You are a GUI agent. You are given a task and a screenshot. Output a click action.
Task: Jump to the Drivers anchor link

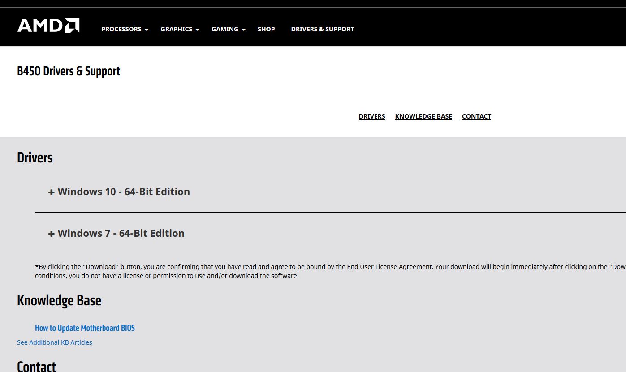[372, 116]
